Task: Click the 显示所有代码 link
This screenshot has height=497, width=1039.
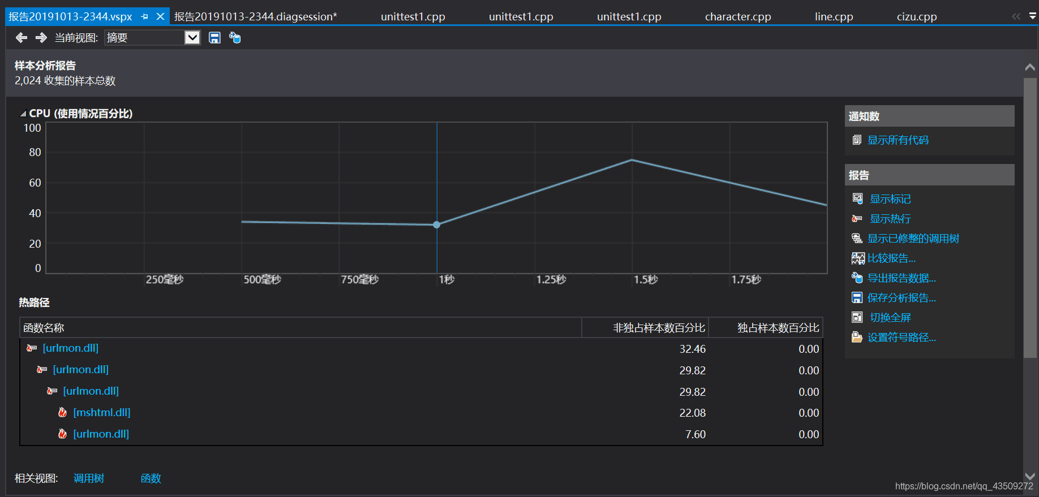Action: pyautogui.click(x=898, y=140)
